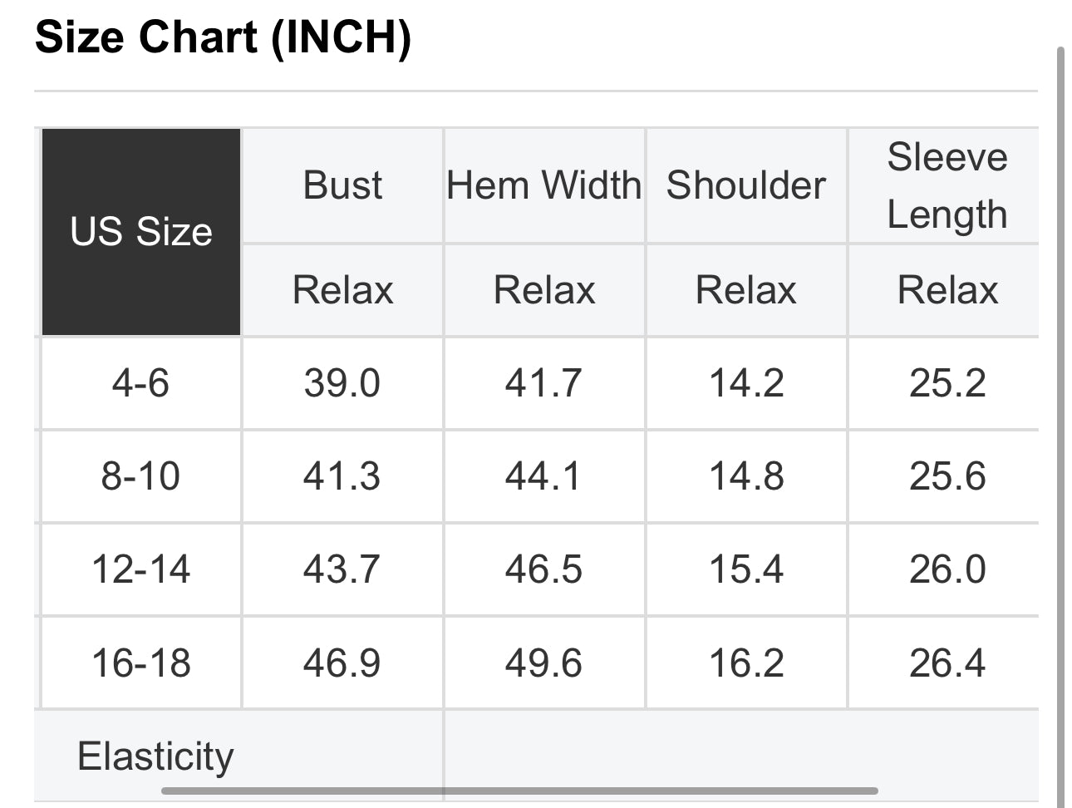This screenshot has width=1072, height=808.
Task: Select bust value 46.9 cell
Action: click(342, 663)
